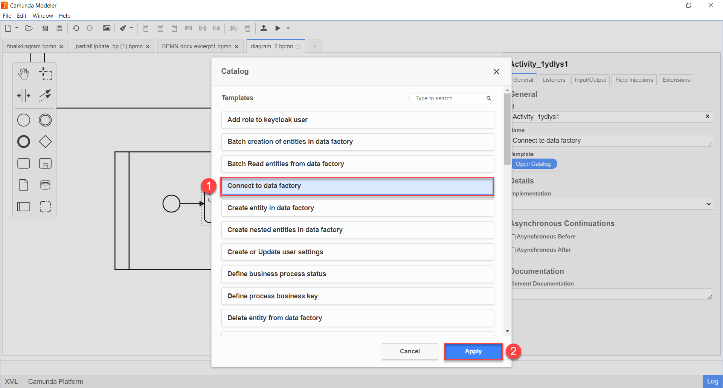Create an end event from palette
This screenshot has height=388, width=723.
[x=24, y=142]
